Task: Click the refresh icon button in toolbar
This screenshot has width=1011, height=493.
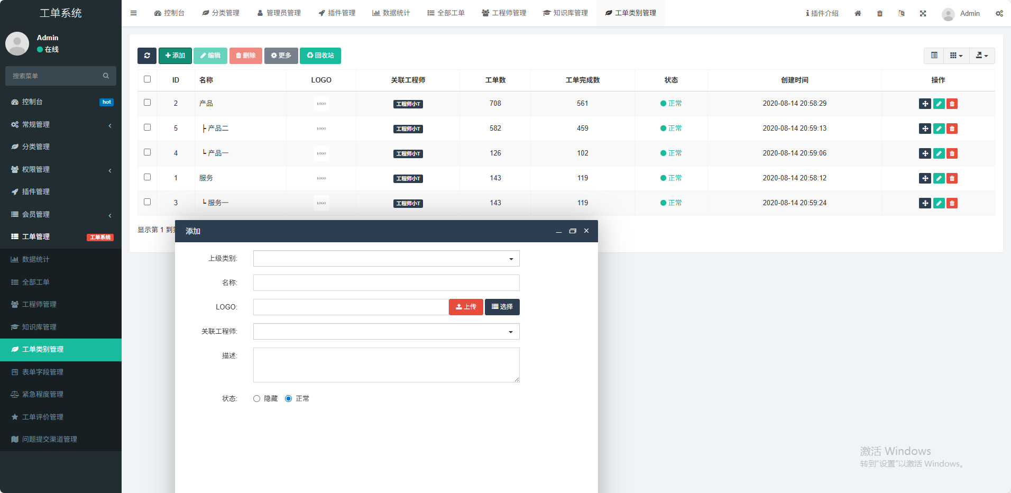Action: point(146,56)
